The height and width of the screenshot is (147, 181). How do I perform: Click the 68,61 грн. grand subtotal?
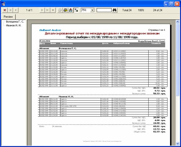click(159, 126)
